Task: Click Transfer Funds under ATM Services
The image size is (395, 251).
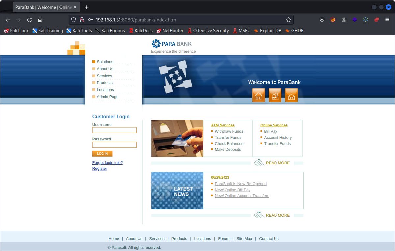Action: click(x=228, y=137)
